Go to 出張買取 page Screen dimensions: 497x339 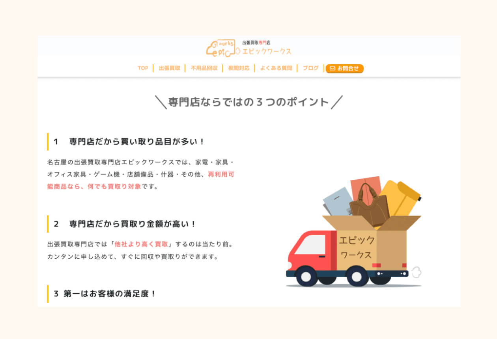(169, 68)
